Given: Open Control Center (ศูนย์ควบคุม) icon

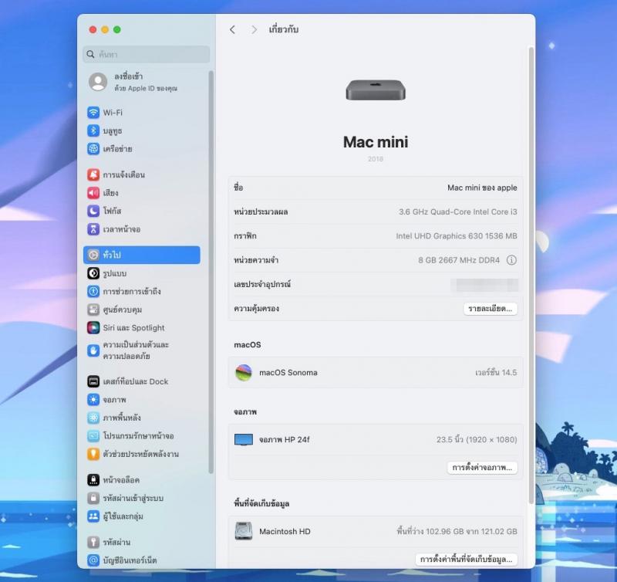Looking at the screenshot, I should (x=93, y=310).
